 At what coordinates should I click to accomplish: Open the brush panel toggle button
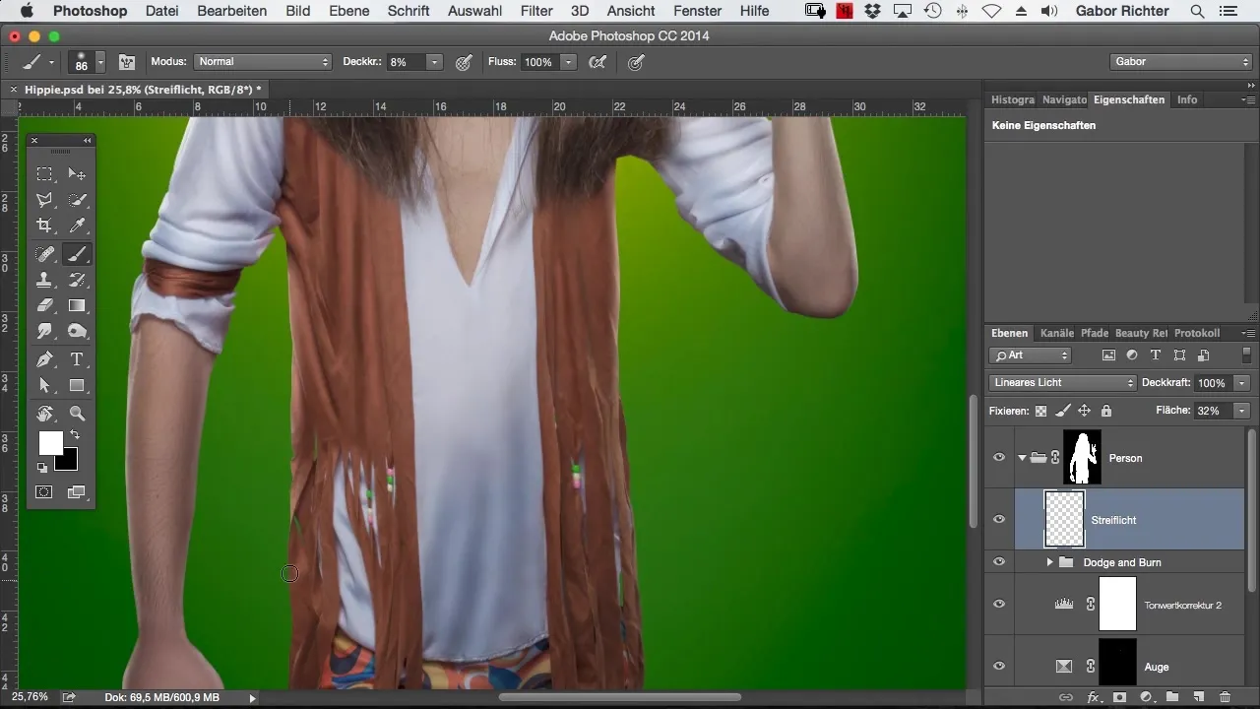click(x=127, y=61)
